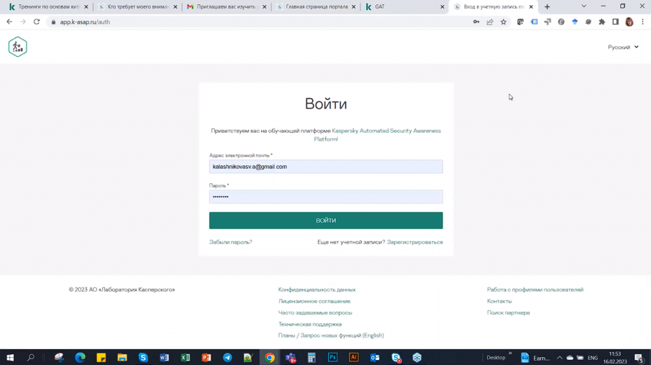Open Telegram from the taskbar
This screenshot has height=365, width=651.
pyautogui.click(x=228, y=357)
